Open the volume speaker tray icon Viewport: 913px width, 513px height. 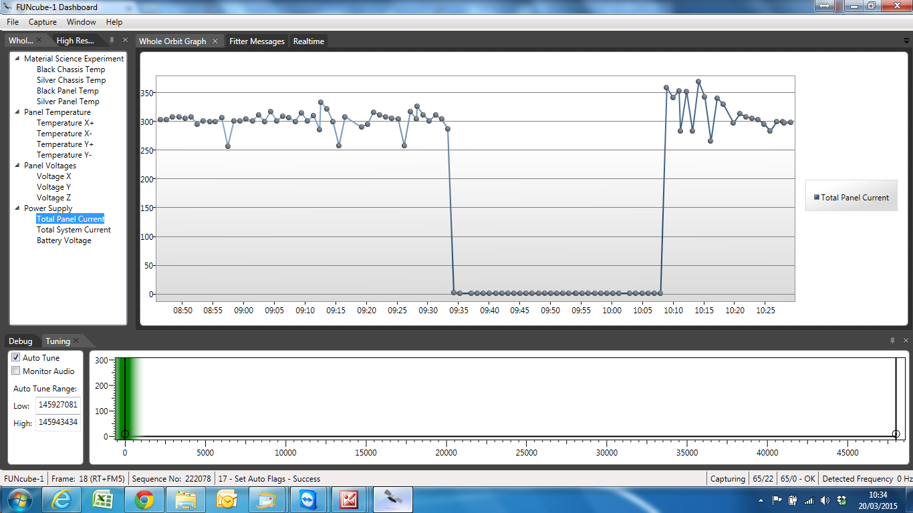825,500
